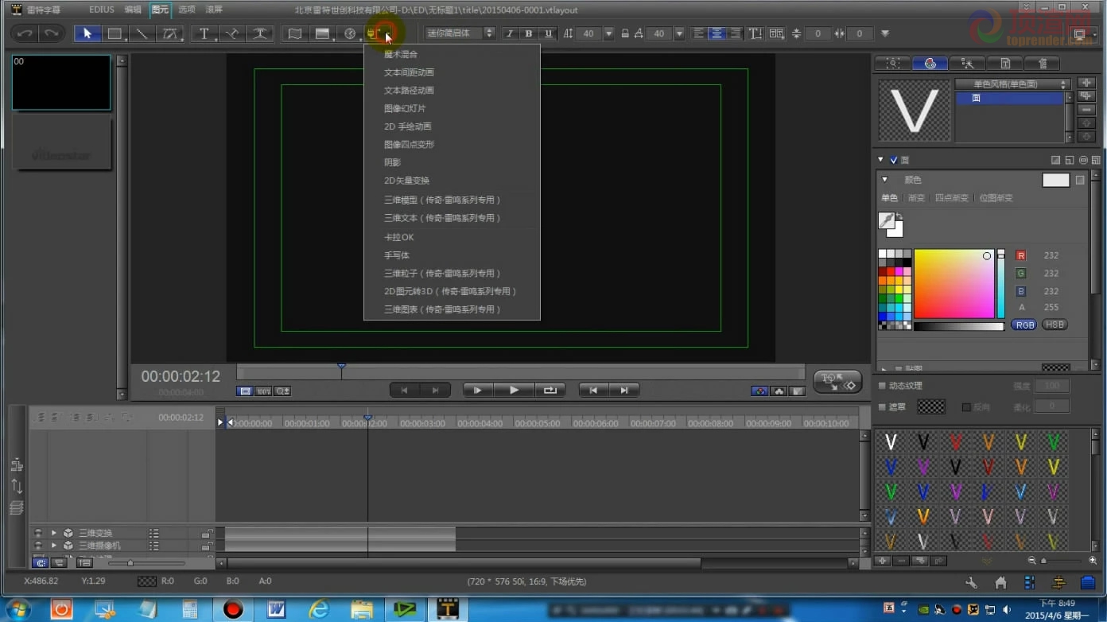Open the color style panel tab icon

[x=930, y=64]
